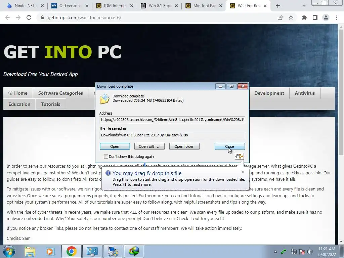Viewport: 344px width, 258px height.
Task: Open the tab search chevron
Action: (304, 6)
